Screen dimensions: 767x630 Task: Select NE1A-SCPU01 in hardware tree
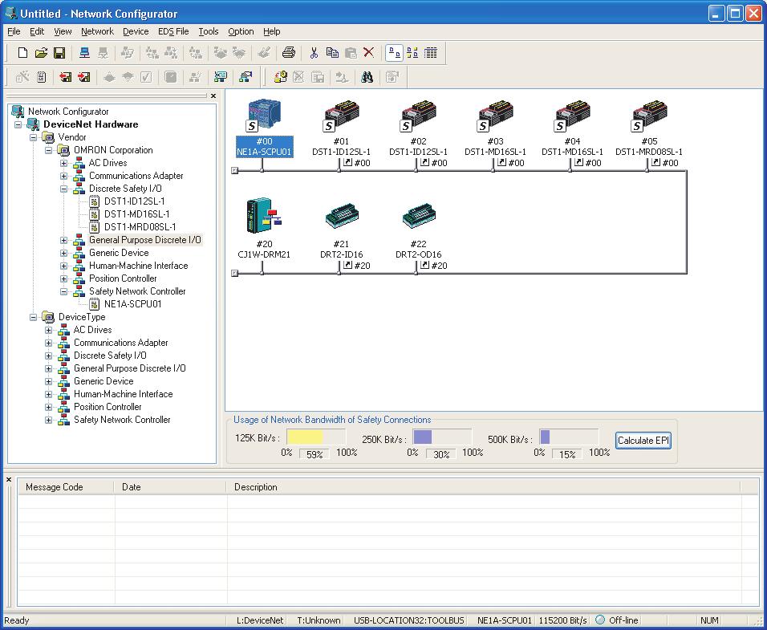pyautogui.click(x=132, y=304)
